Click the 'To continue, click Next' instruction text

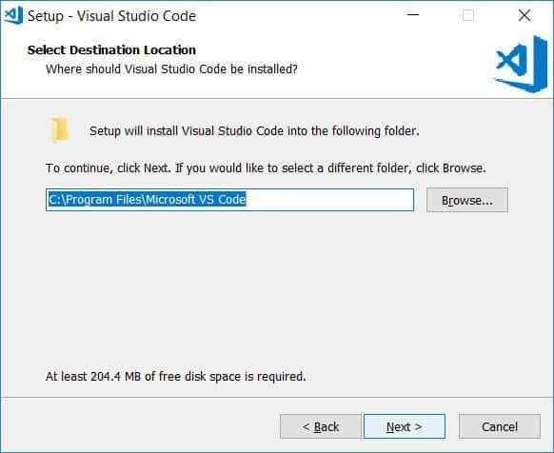click(266, 167)
